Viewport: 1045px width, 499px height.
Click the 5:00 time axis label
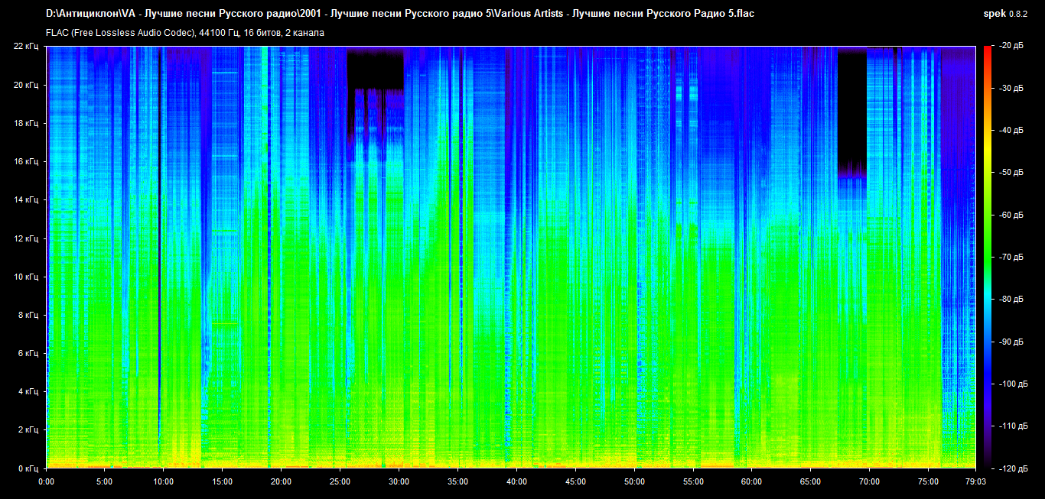[x=105, y=482]
